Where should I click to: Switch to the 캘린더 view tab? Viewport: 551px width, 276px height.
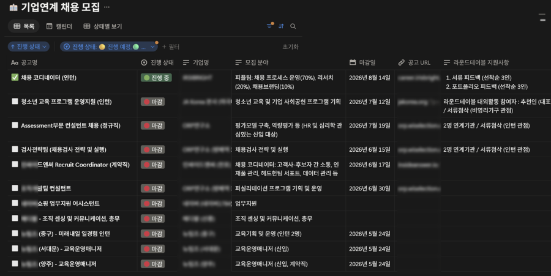click(x=59, y=26)
